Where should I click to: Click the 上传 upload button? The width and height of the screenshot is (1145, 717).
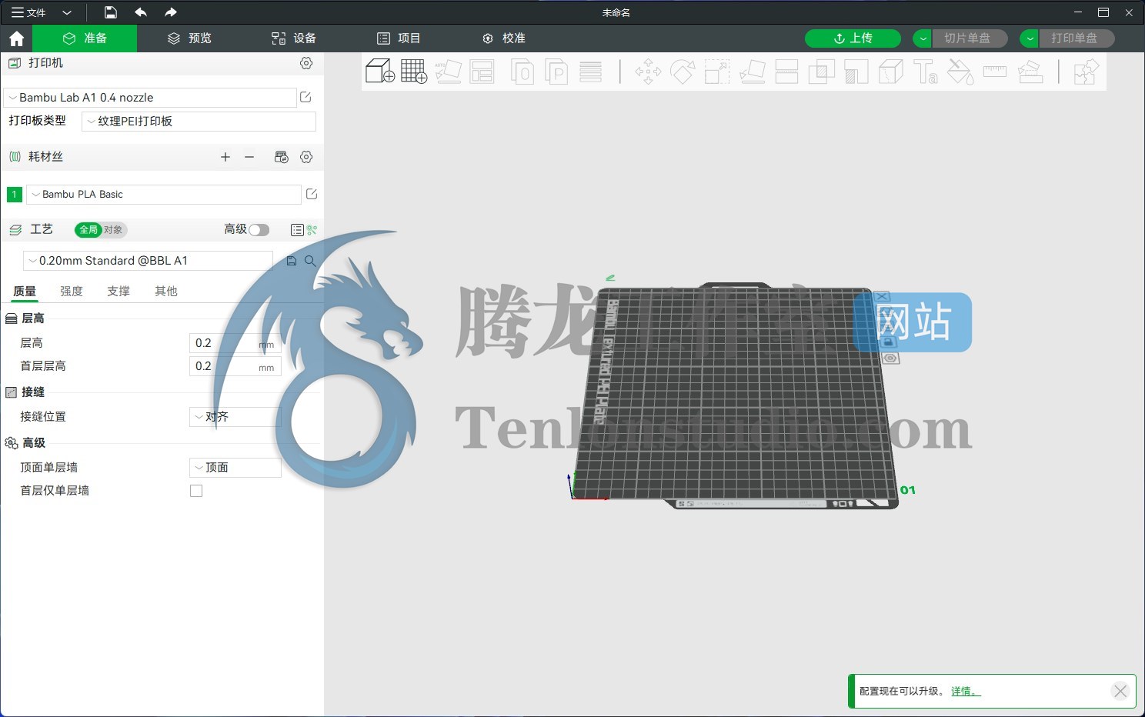(853, 38)
